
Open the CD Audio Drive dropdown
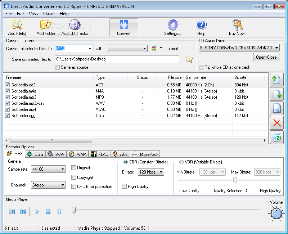[x=239, y=48]
